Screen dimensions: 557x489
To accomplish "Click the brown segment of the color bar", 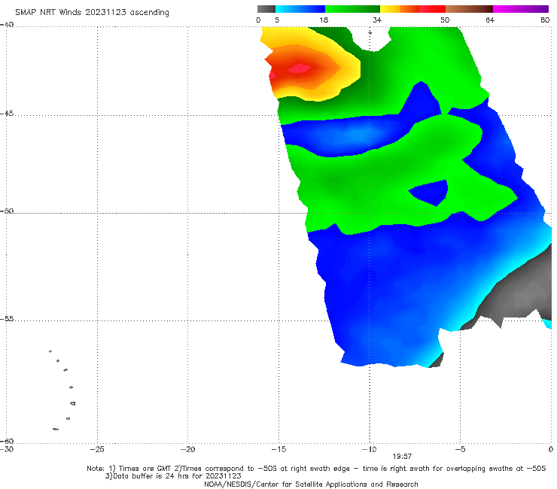I will pos(469,9).
